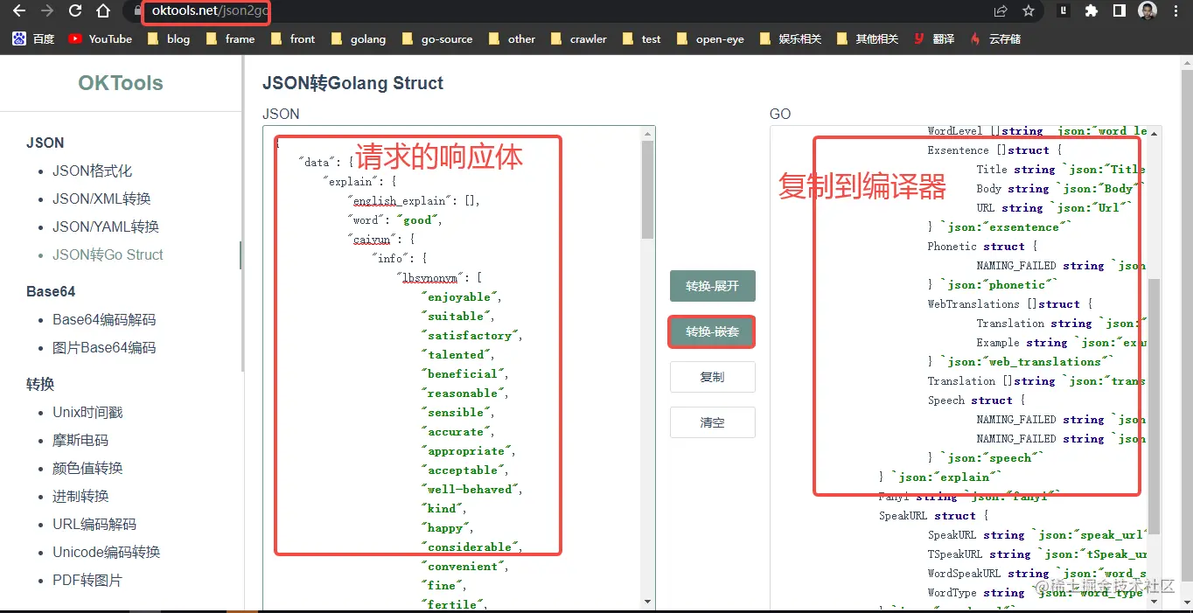This screenshot has height=613, width=1193.
Task: Click the share page icon in address bar
Action: pos(1001,11)
